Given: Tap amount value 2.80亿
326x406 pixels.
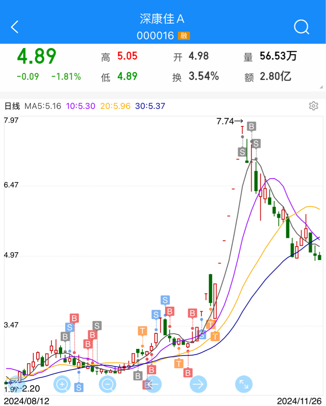Looking at the screenshot, I should (x=276, y=77).
